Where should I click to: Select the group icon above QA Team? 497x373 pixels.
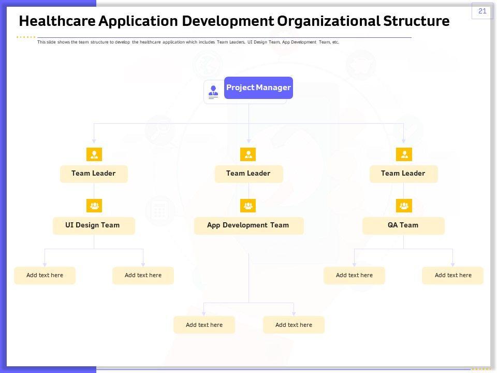(x=404, y=206)
